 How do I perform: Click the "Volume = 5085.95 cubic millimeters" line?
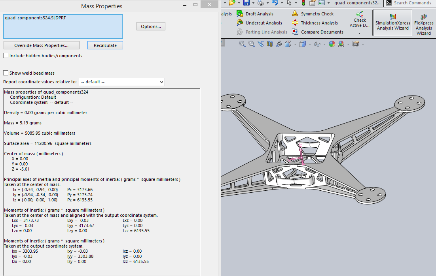point(40,133)
